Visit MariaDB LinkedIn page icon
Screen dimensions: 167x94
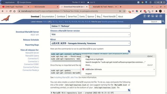coord(152,16)
